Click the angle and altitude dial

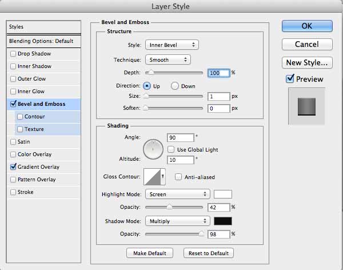[x=153, y=149]
